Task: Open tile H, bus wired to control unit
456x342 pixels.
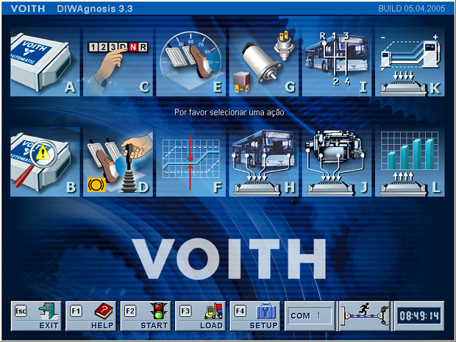Action: coord(264,162)
